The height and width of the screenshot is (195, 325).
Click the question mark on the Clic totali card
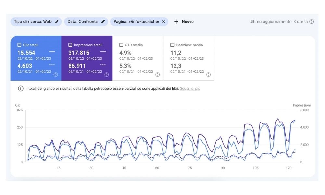pos(56,74)
